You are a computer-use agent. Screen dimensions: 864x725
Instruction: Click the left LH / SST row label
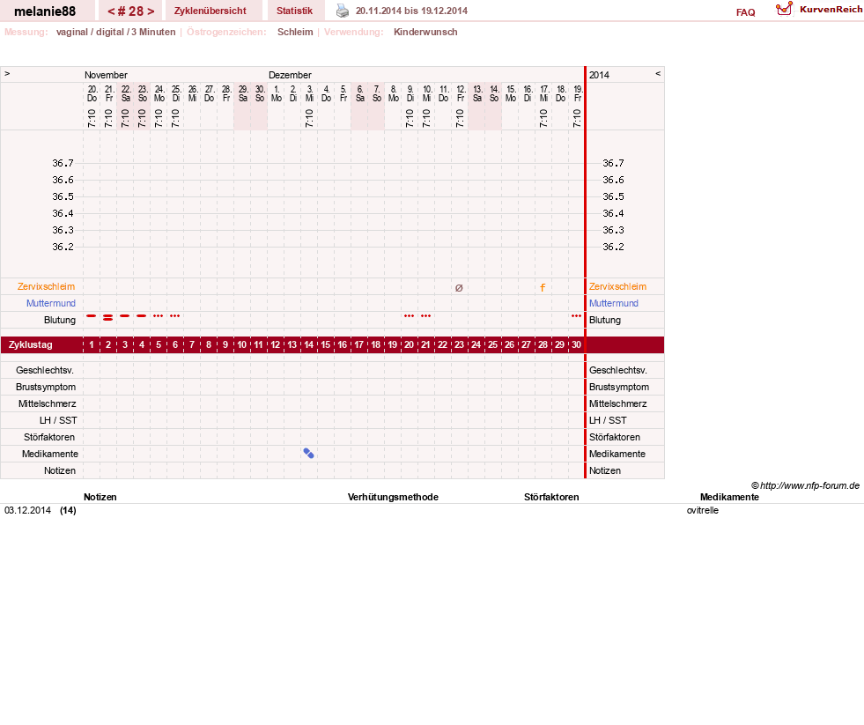(58, 421)
